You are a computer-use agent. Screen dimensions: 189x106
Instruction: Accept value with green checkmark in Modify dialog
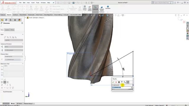coord(113,82)
